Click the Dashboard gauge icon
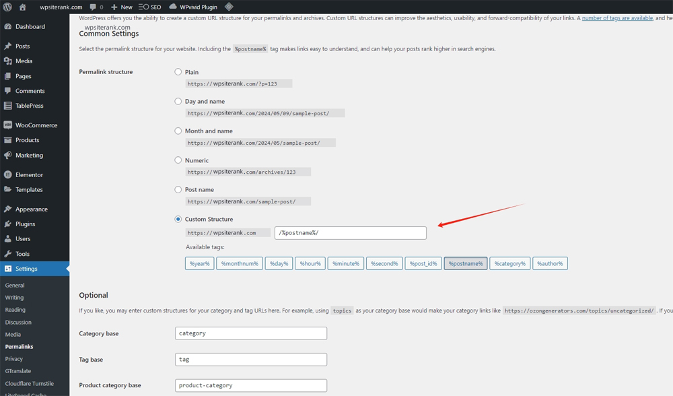Screen dimensions: 673x396 7,27
